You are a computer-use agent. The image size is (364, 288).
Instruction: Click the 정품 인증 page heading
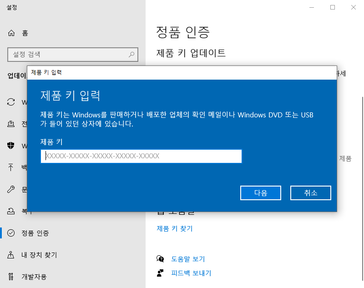coord(183,32)
